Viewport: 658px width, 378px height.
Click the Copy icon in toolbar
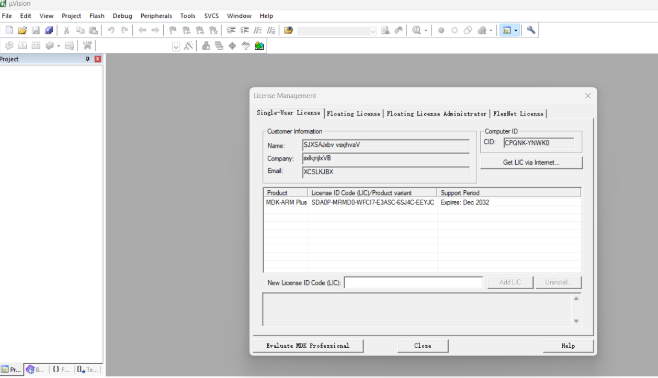click(x=80, y=30)
